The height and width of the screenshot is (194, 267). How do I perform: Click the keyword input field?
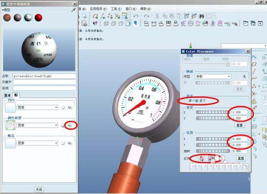coord(44,82)
